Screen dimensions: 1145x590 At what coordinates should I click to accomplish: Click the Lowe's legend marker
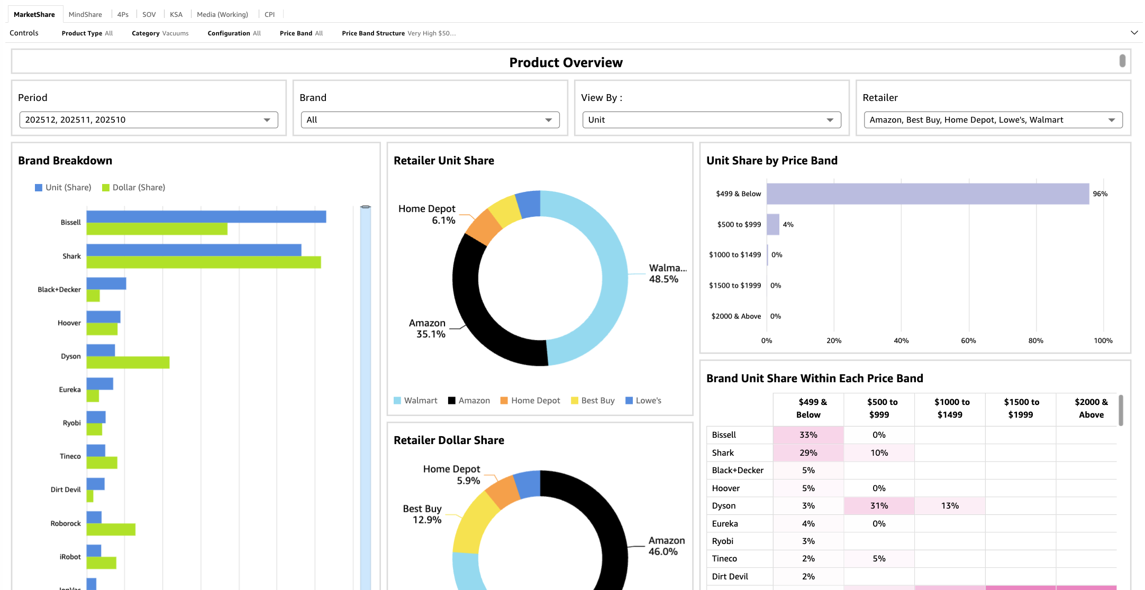coord(629,401)
